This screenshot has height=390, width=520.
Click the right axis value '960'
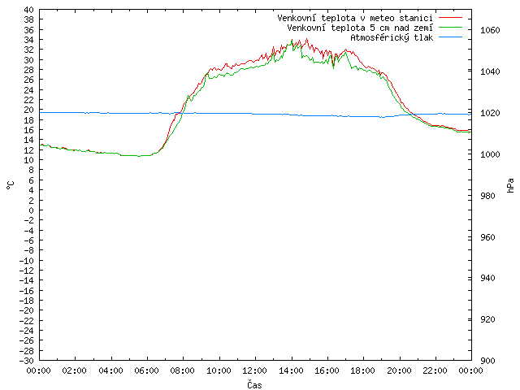tap(487, 237)
